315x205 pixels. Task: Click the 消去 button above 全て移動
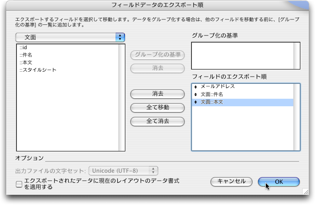[157, 94]
